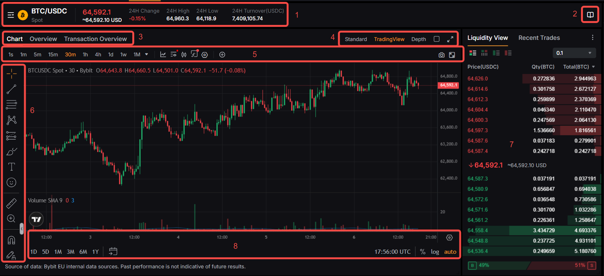
Task: Select the 4h timeframe button
Action: click(x=98, y=54)
